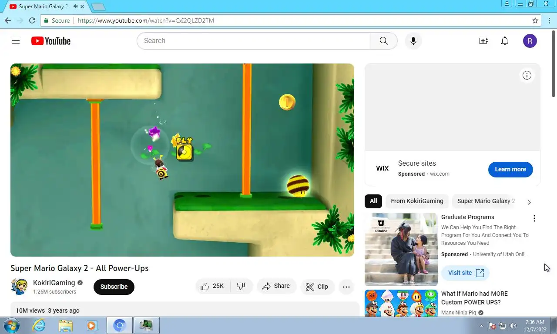Click Learn more on Wix ad
This screenshot has height=334, width=557.
coord(510,169)
